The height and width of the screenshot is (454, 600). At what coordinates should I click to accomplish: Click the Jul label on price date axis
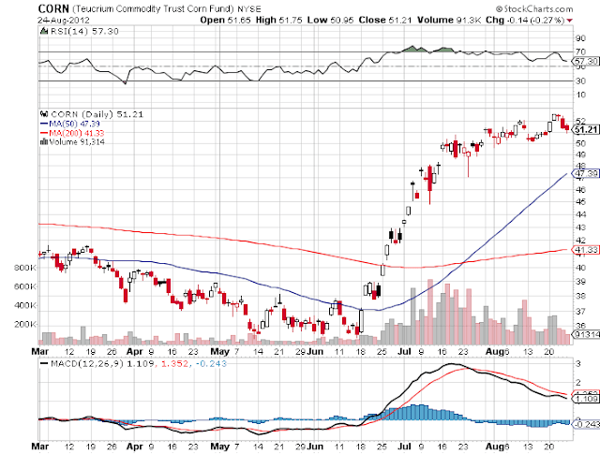click(404, 351)
